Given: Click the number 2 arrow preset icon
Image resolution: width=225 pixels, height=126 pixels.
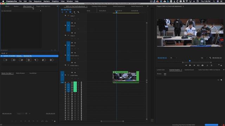Looking at the screenshot, I should [44, 60].
